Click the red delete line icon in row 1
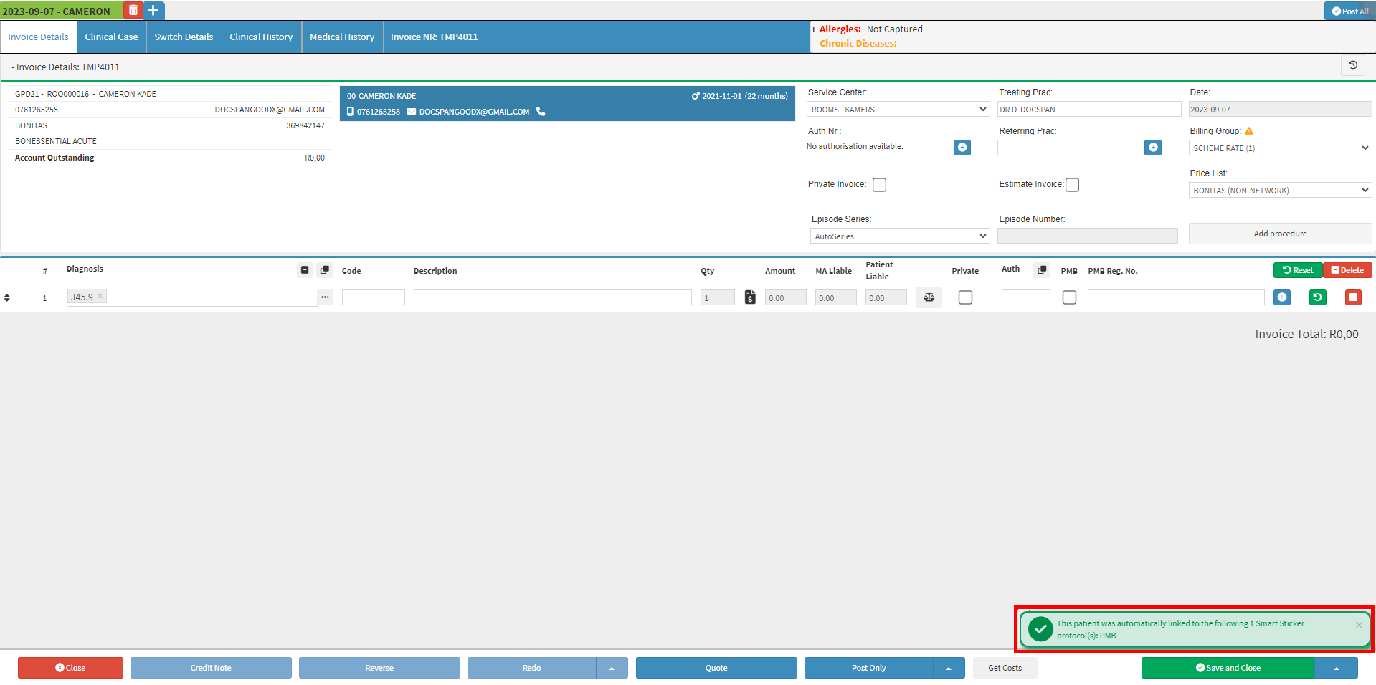 [1352, 297]
